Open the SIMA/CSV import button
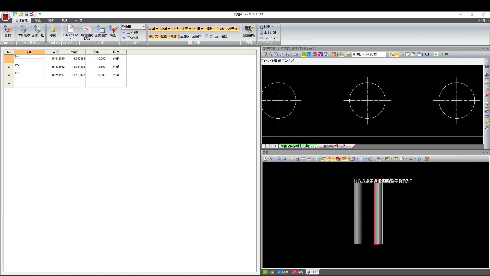The width and height of the screenshot is (490, 276). (70, 32)
